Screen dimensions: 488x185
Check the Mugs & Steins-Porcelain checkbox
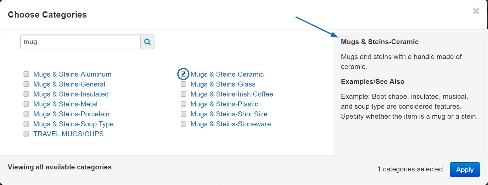coord(26,114)
